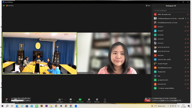192x108 pixels.
Task: Expand arrow next to Participants button
Action: (x=65, y=99)
